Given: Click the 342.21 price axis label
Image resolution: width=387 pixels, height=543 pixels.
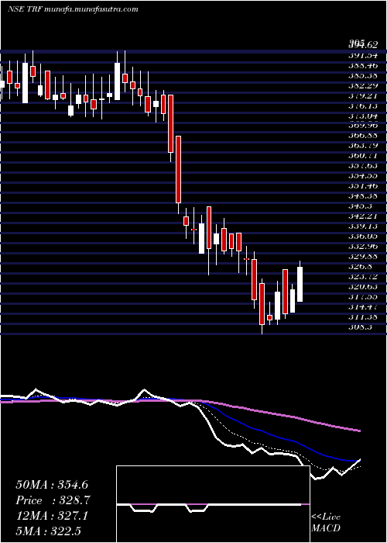Looking at the screenshot, I should (x=363, y=216).
